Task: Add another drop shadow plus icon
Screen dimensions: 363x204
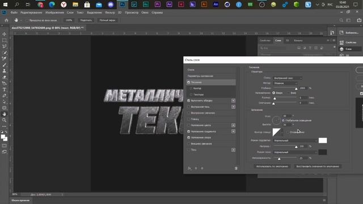Action: click(x=233, y=150)
